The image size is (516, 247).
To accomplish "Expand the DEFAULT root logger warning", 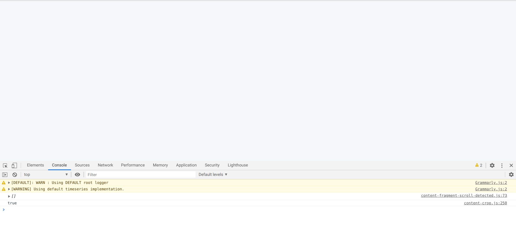I will 9,183.
